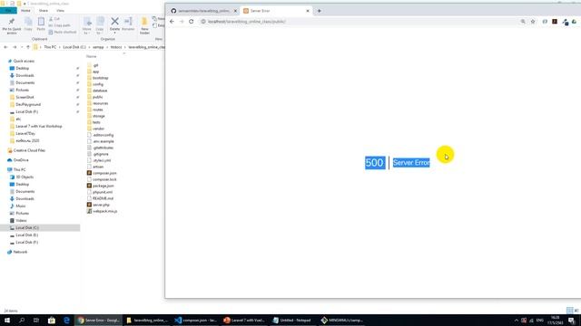Click Copy to in ribbon
Screen dimensions: 581x326
(100, 25)
